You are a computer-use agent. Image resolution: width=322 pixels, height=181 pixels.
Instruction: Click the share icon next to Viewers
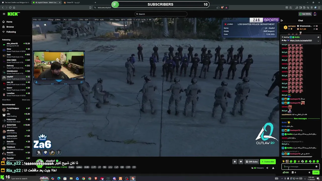pyautogui.click(x=267, y=168)
